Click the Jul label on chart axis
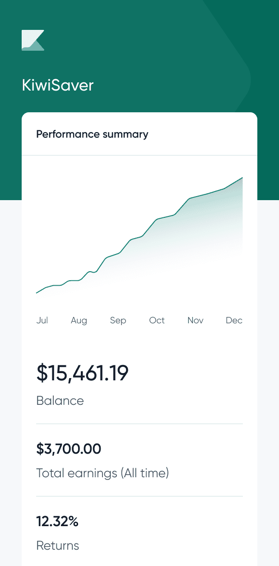The height and width of the screenshot is (566, 279). tap(42, 320)
